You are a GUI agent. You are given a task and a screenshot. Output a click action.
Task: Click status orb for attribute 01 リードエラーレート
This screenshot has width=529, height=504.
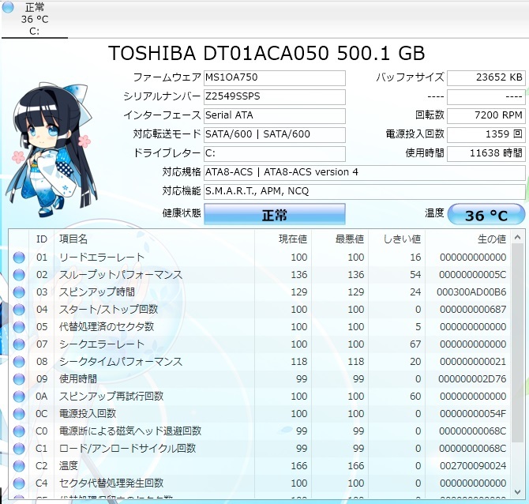pos(19,258)
